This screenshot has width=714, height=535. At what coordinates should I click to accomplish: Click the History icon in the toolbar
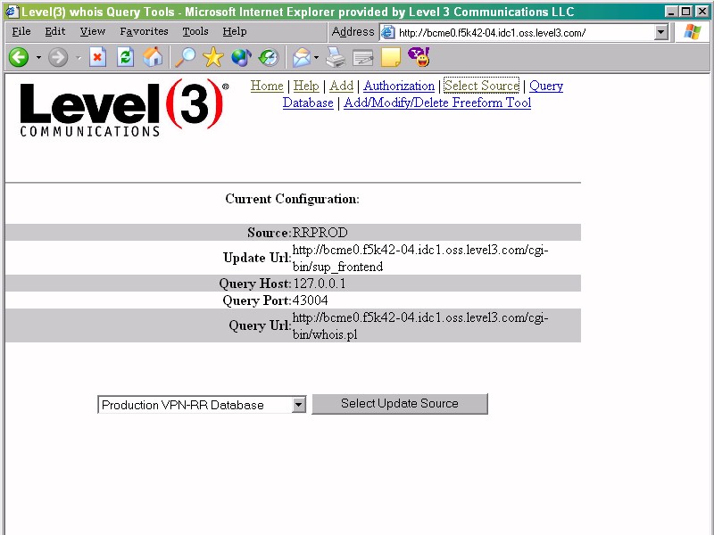[x=268, y=58]
